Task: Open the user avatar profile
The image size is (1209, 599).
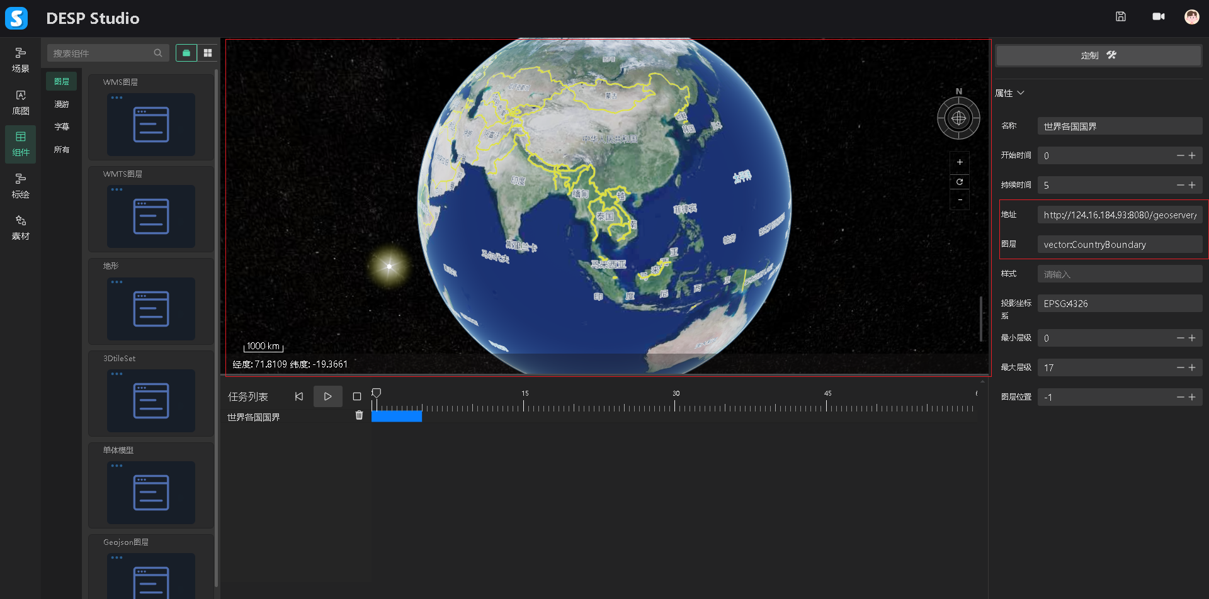Action: click(x=1191, y=17)
